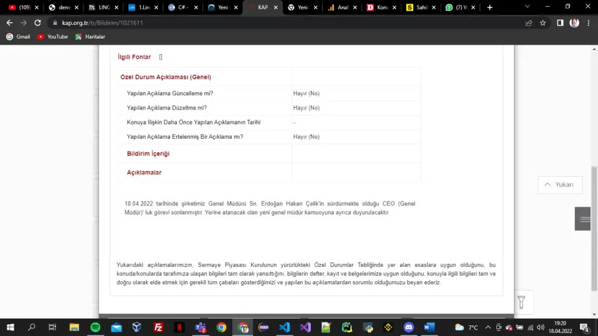
Task: Open Word from the taskbar
Action: click(x=429, y=327)
